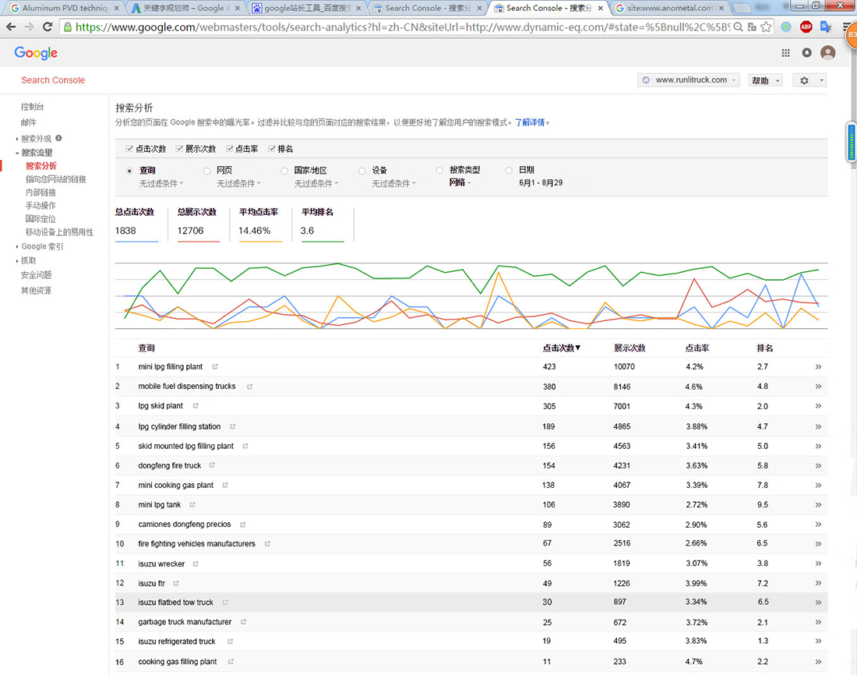857x675 pixels.
Task: Click the browser forward arrow
Action: click(30, 27)
